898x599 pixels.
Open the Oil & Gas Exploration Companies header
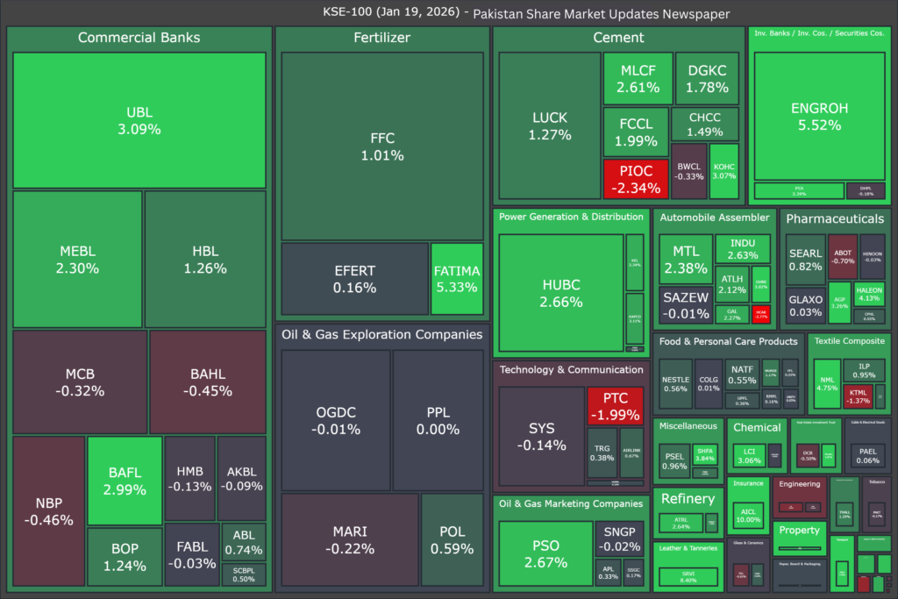point(381,334)
